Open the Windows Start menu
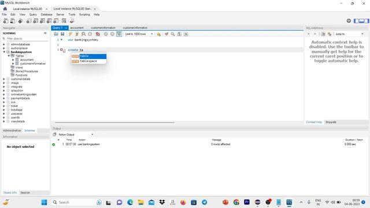This screenshot has width=370, height=208. coord(44,202)
